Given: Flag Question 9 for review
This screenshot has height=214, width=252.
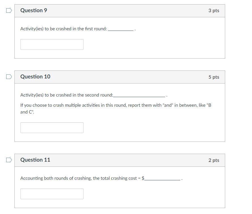Looking at the screenshot, I should [x=9, y=10].
